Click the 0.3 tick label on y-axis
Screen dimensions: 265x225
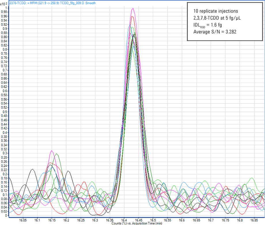[4, 153]
